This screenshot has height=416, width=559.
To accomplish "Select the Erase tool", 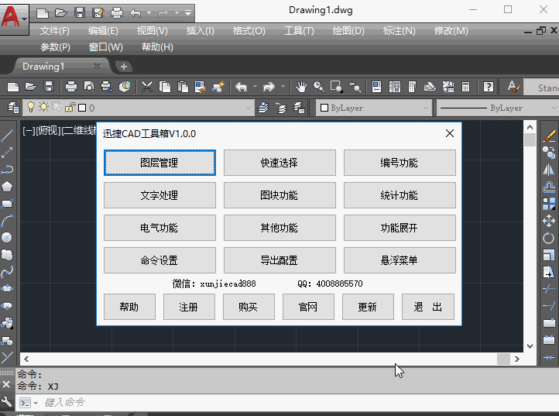I will pos(549,135).
